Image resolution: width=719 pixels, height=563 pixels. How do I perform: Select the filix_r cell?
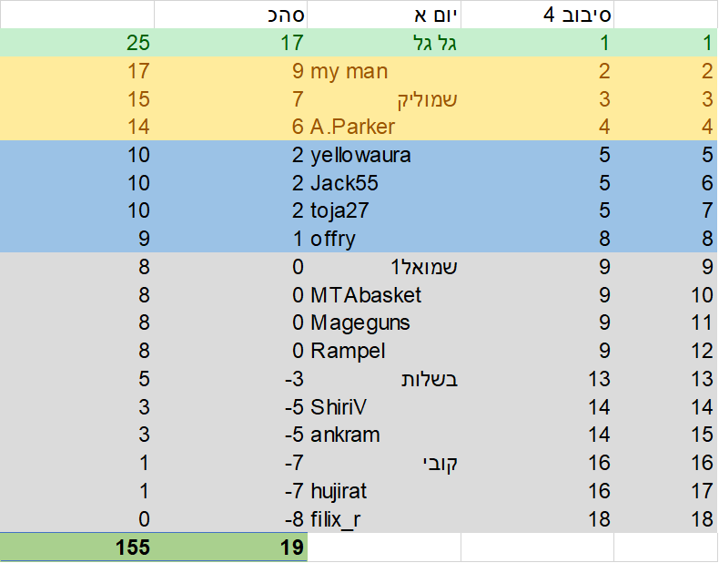coord(384,519)
